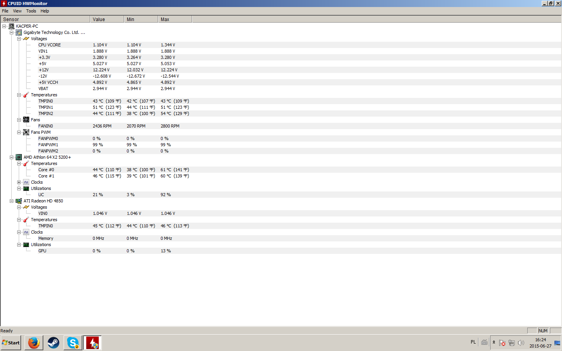Click the KACPER-PC computer icon
The width and height of the screenshot is (562, 351).
(11, 26)
